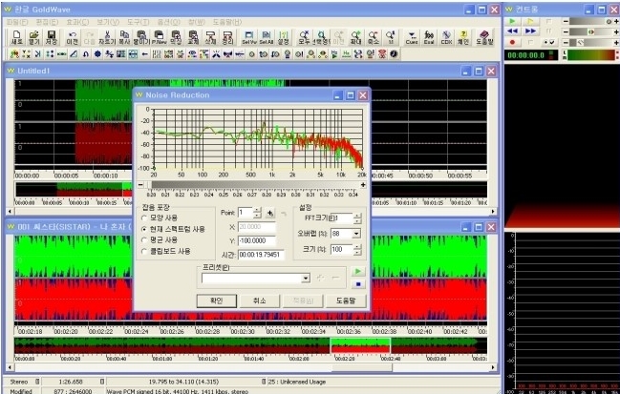Viewport: 620px width, 394px height.
Task: Click the first icon in effects toolbar
Action: [14, 54]
